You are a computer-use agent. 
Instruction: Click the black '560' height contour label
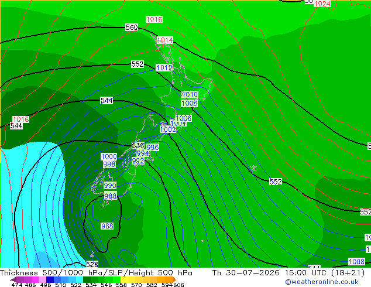coord(132,27)
